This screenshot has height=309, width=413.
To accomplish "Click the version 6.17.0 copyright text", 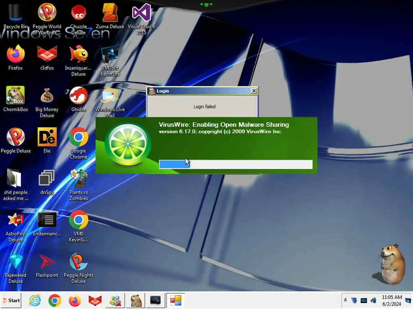I will click(x=220, y=132).
